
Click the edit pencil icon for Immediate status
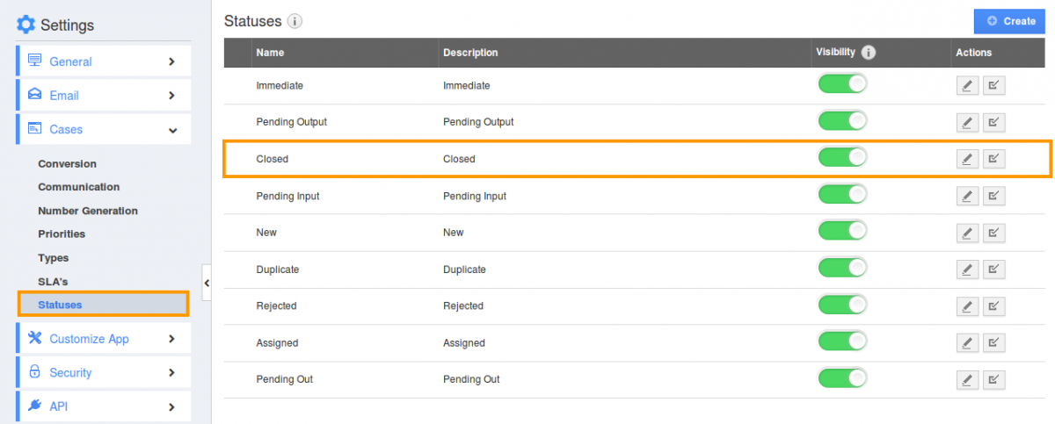(x=967, y=86)
